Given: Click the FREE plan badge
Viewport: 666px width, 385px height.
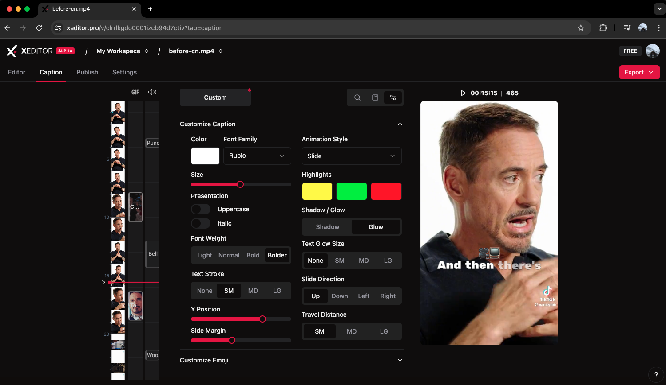Looking at the screenshot, I should point(630,51).
